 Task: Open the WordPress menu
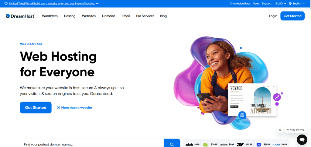(x=50, y=16)
